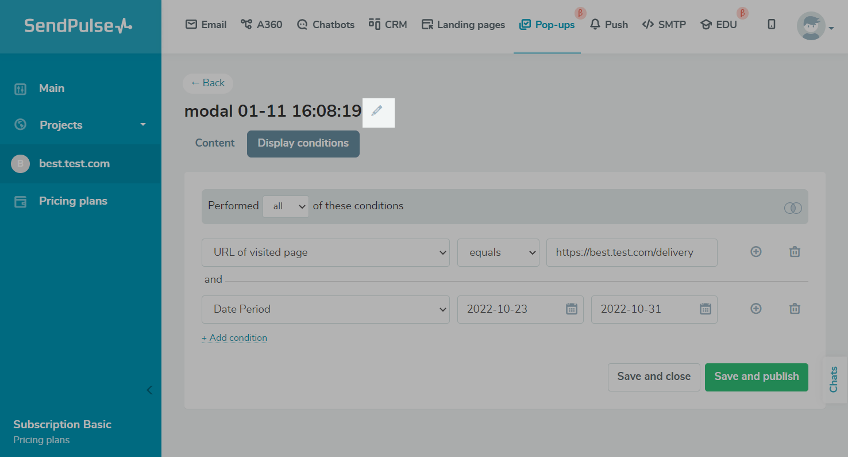Open the Chatbots section in top menu
Viewport: 848px width, 457px height.
point(326,25)
